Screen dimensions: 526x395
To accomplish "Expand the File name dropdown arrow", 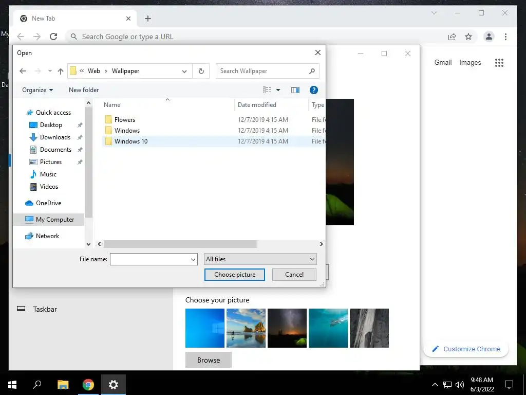I will pos(193,259).
